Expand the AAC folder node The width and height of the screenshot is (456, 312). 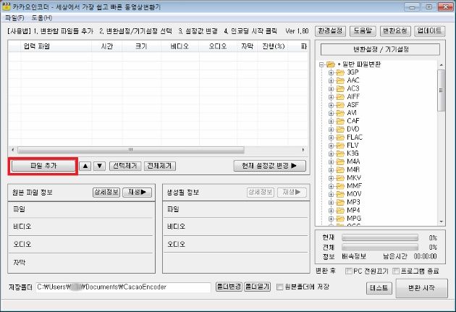click(331, 81)
